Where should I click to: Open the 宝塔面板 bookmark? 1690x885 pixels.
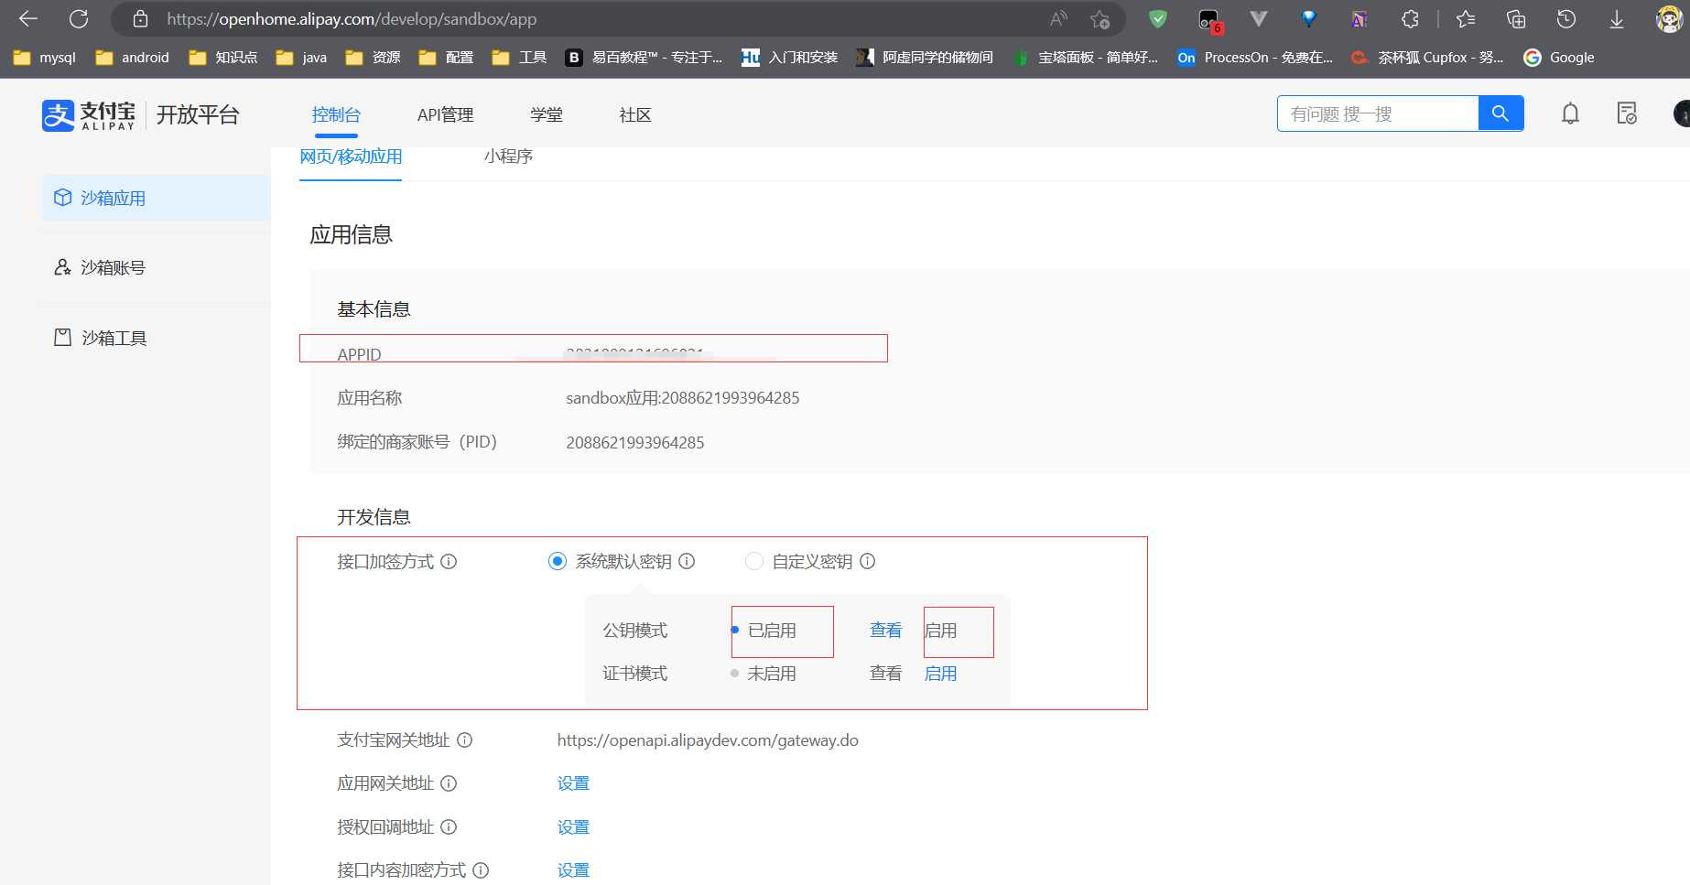tap(1086, 58)
